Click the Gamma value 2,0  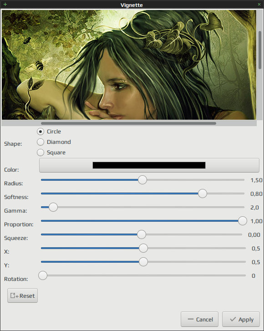pos(254,208)
